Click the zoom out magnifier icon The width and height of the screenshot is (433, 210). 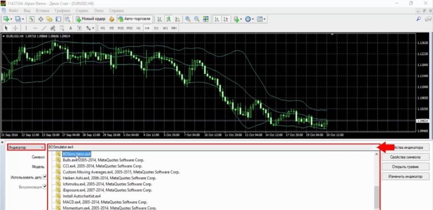pos(196,19)
